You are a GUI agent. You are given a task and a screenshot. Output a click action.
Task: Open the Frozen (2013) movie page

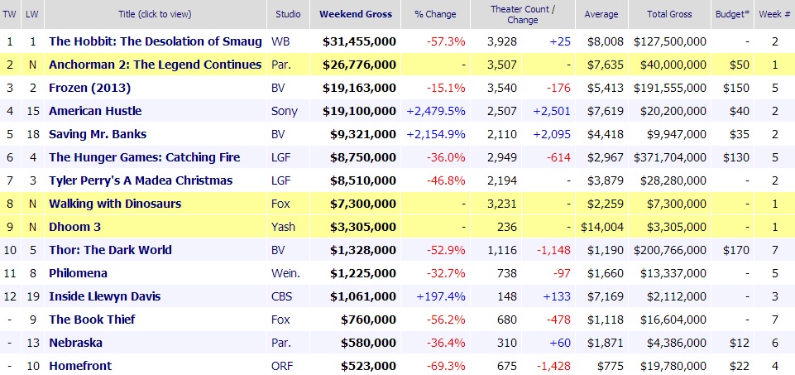tap(89, 88)
